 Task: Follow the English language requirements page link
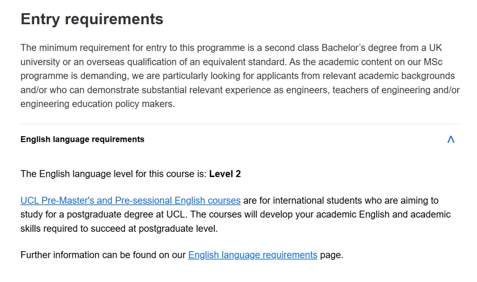253,255
